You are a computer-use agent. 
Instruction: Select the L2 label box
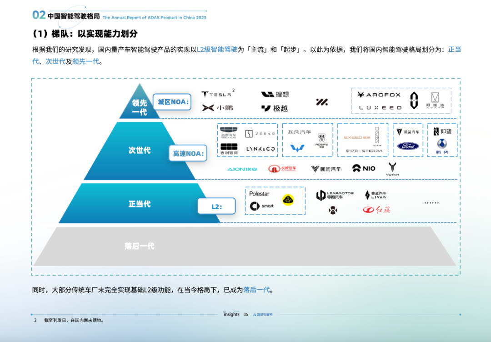pyautogui.click(x=216, y=206)
